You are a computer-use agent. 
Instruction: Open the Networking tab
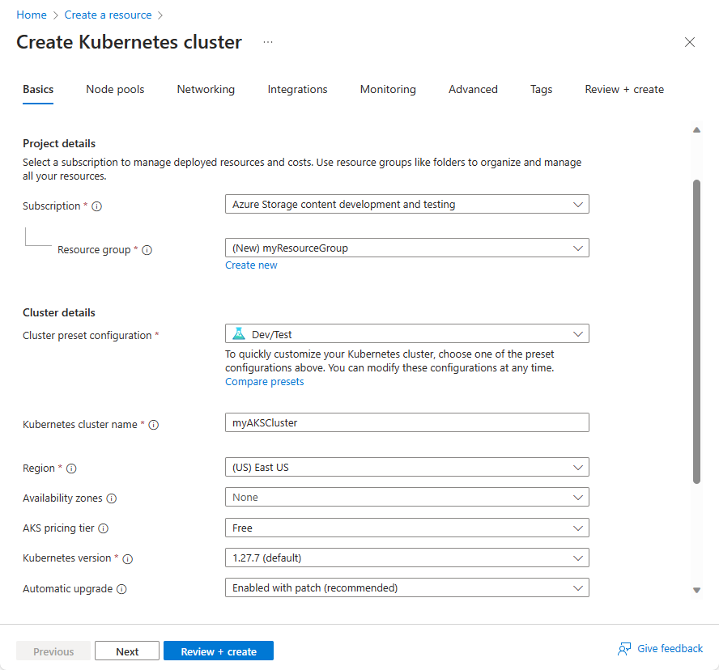click(x=206, y=90)
